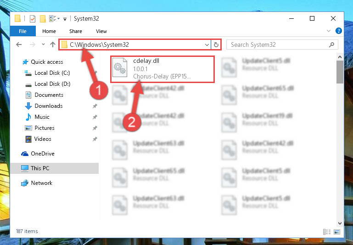Open Explorer Help with the question mark
The width and height of the screenshot is (353, 245).
[x=338, y=31]
